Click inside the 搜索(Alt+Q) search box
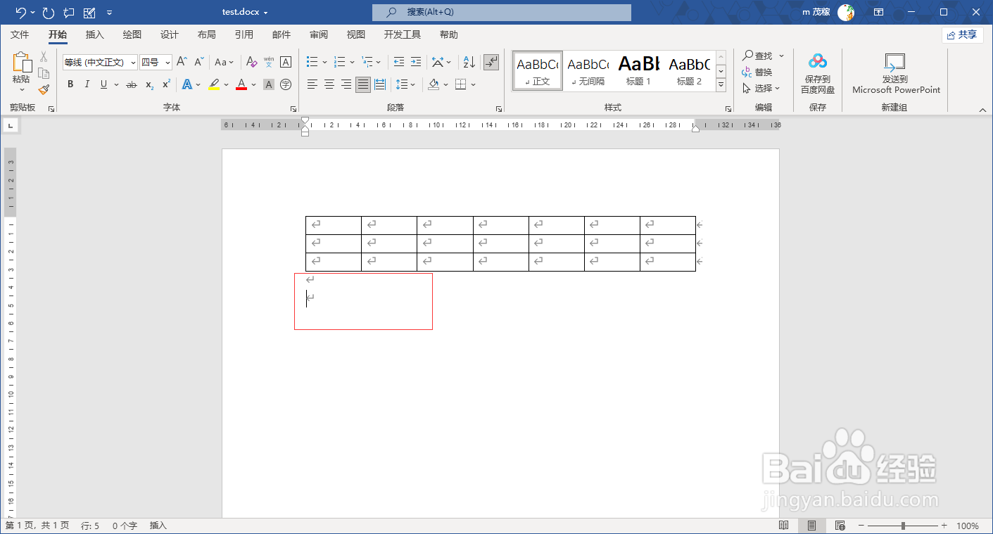Image resolution: width=993 pixels, height=534 pixels. (501, 12)
